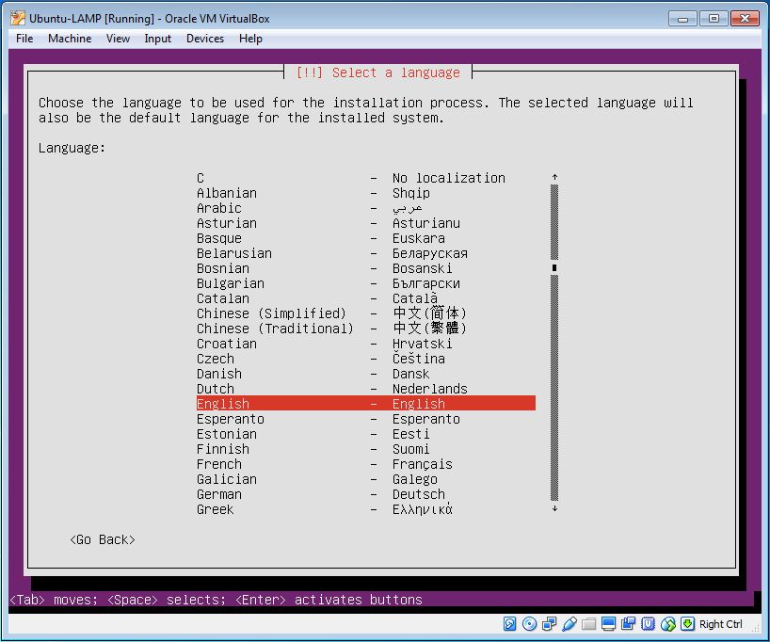This screenshot has width=770, height=642.
Task: Select the Asturian language row
Action: [x=366, y=223]
